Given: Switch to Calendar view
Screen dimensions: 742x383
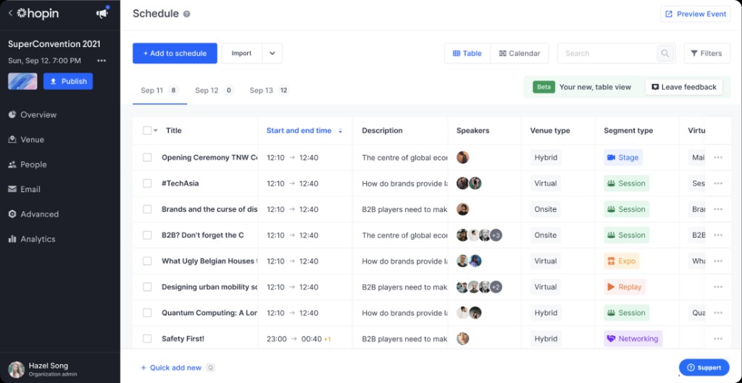Looking at the screenshot, I should (520, 54).
